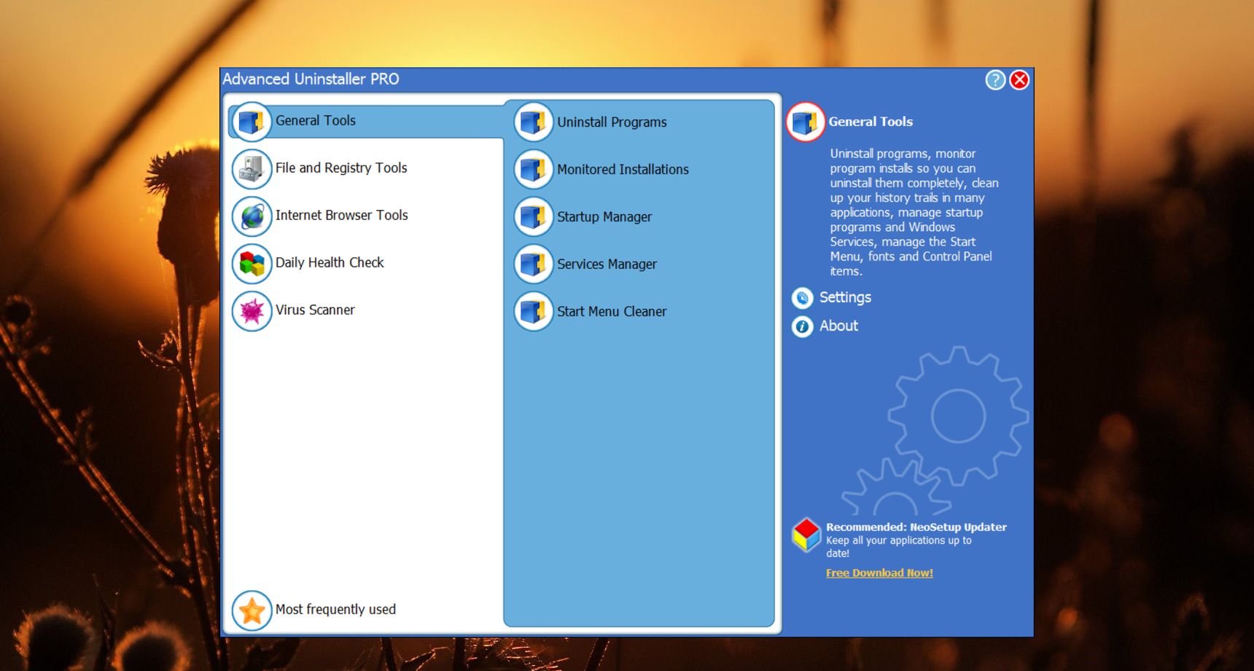Open the Startup Manager tool
Screen dimensions: 1254x671
604,217
